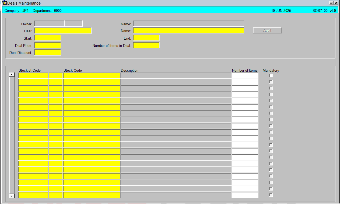The width and height of the screenshot is (340, 204).
Task: Click the scroll up arrow button
Action: (x=12, y=75)
